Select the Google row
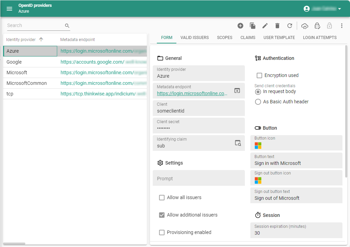350x247 pixels. (x=75, y=62)
